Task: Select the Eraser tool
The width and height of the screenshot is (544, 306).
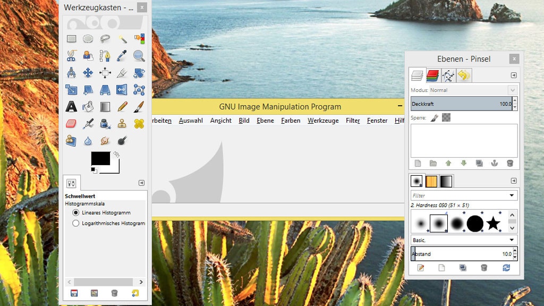Action: tap(71, 123)
